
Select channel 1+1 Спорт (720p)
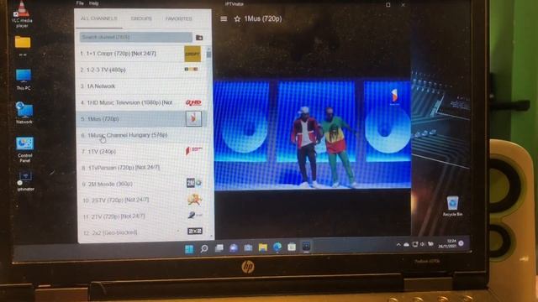(x=141, y=54)
